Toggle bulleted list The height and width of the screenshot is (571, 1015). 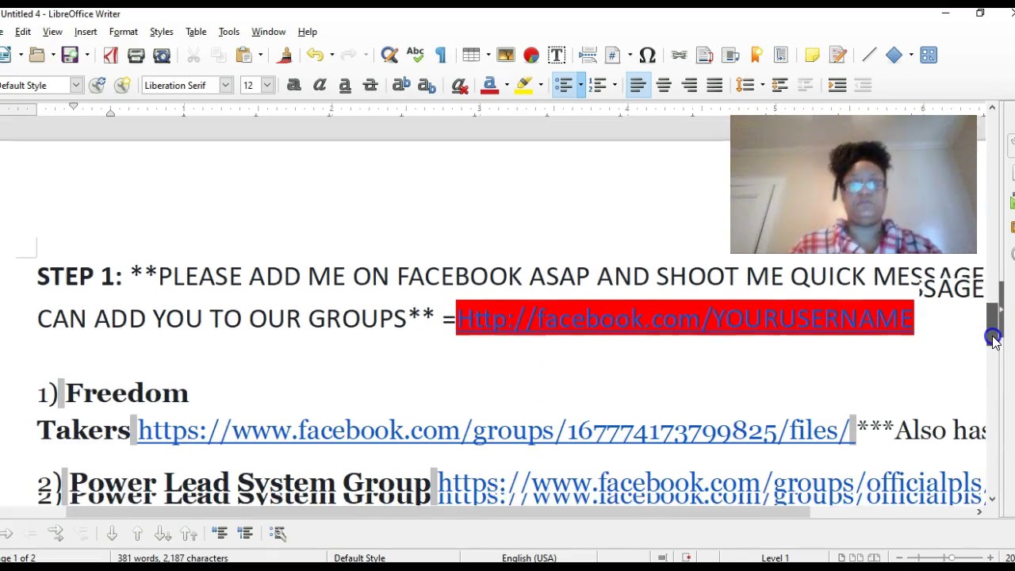pos(563,85)
